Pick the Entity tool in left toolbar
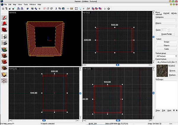Image resolution: width=178 pixels, height=125 pixels. 4,37
